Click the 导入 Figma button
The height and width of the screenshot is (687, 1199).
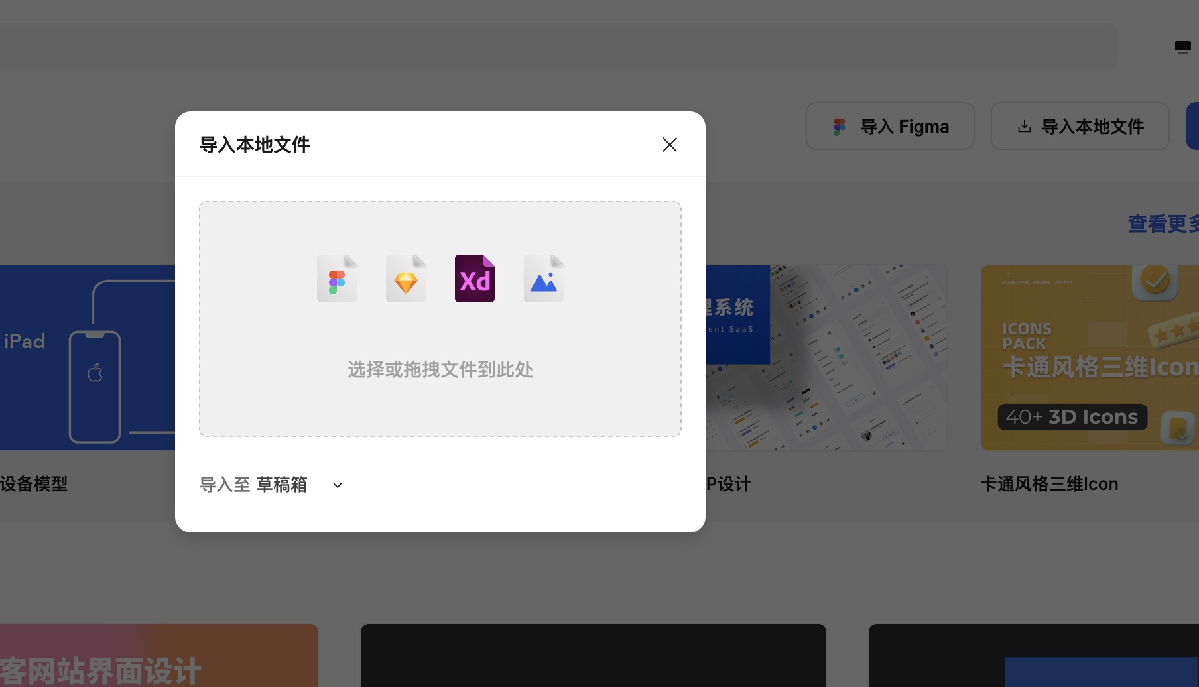click(x=890, y=126)
